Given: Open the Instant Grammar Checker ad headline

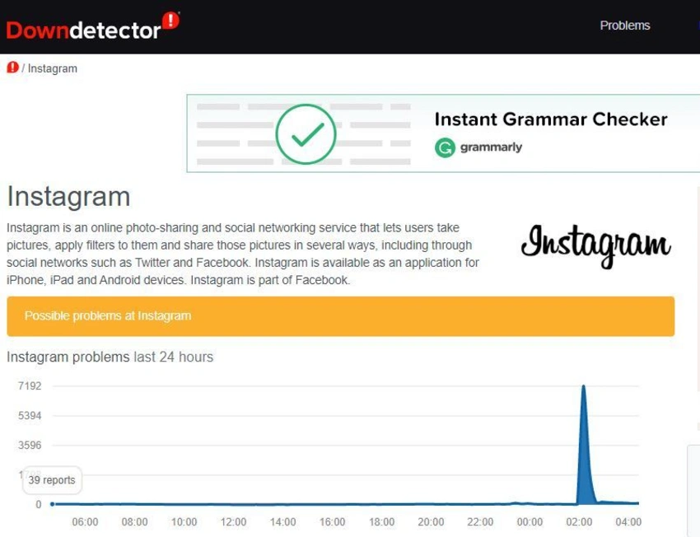Looking at the screenshot, I should [x=550, y=119].
